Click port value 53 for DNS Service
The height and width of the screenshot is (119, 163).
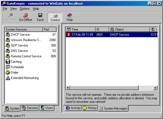(x=54, y=51)
